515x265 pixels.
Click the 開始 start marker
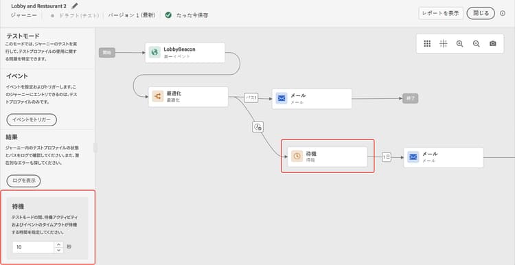(107, 53)
